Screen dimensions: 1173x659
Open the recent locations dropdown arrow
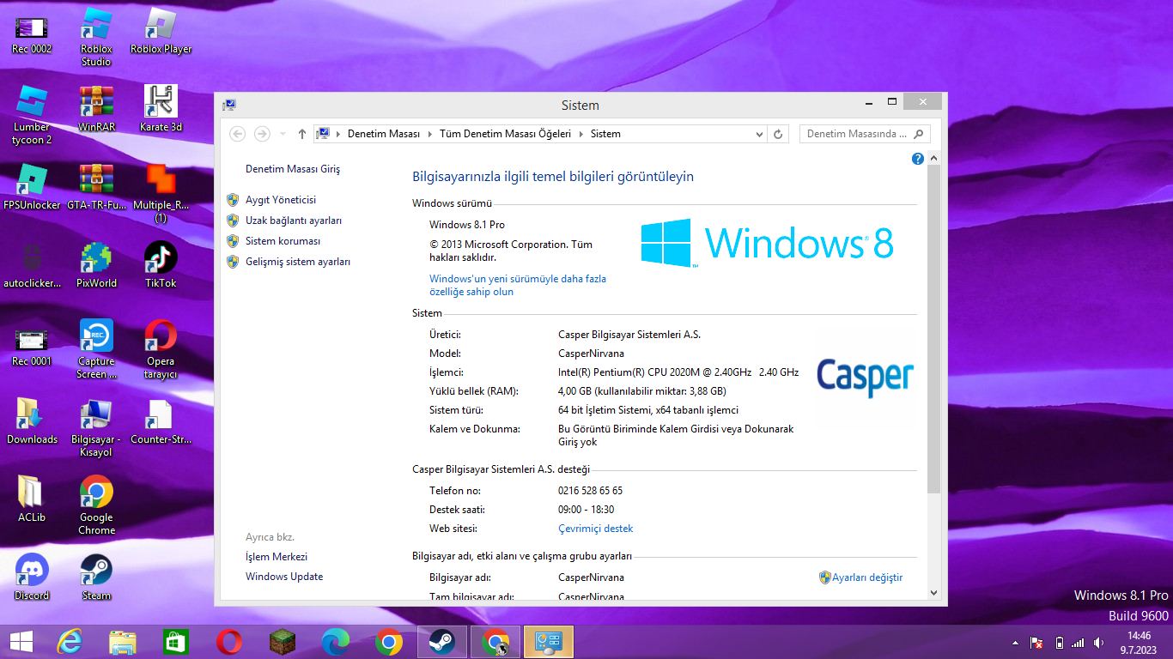coord(283,134)
